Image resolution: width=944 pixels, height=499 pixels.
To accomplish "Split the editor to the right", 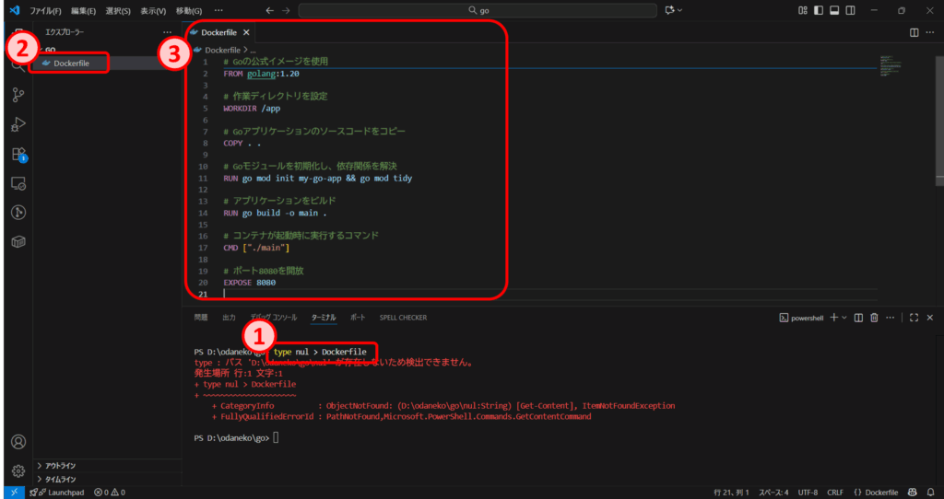I will [x=914, y=32].
